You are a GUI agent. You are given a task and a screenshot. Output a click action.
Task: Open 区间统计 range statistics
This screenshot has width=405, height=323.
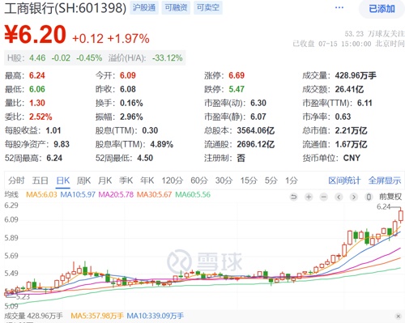point(344,181)
